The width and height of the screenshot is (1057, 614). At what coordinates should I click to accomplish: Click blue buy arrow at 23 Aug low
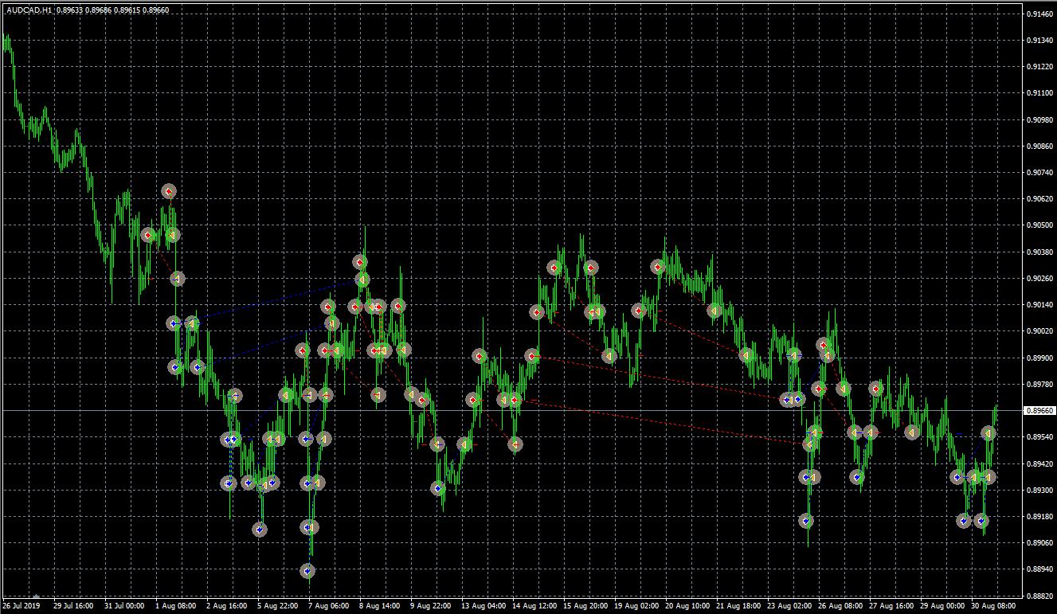point(806,521)
